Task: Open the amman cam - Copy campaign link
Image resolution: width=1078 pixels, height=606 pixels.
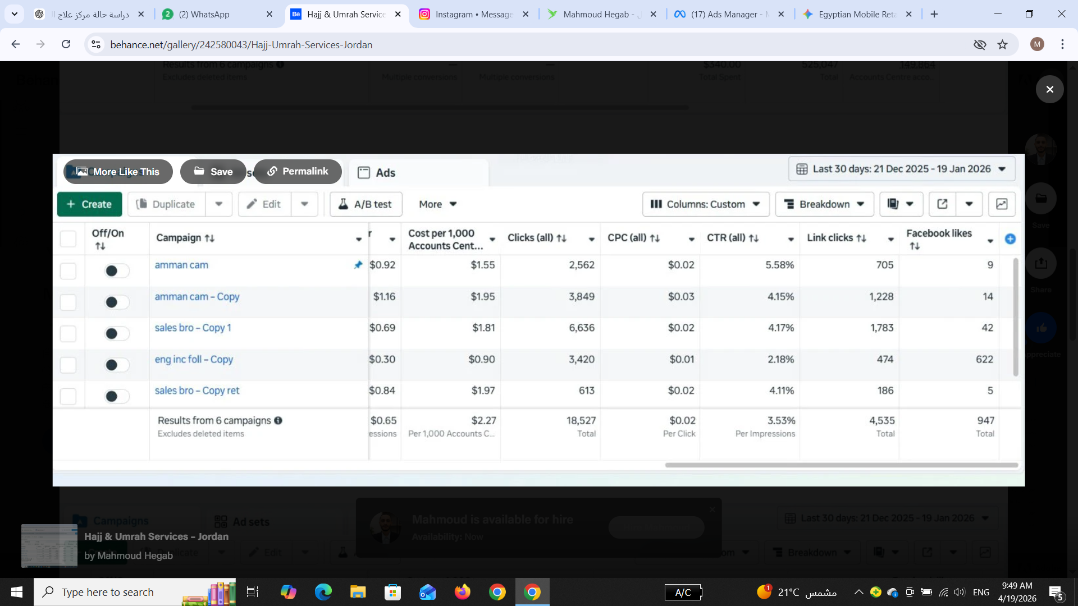Action: 197,296
